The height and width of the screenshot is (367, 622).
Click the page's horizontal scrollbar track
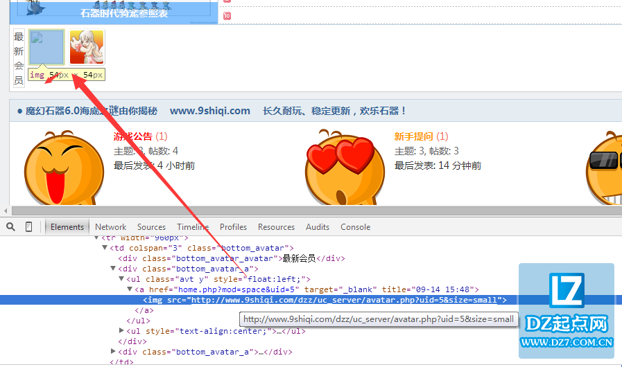pyautogui.click(x=312, y=211)
